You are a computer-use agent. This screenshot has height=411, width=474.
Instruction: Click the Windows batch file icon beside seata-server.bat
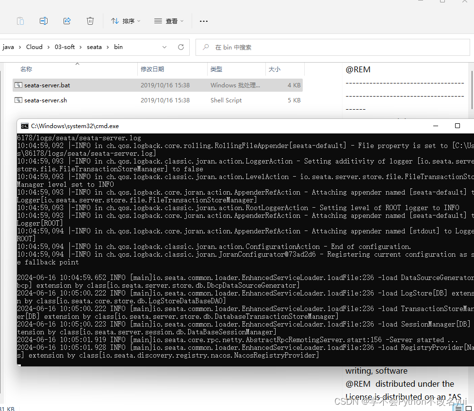pos(17,85)
